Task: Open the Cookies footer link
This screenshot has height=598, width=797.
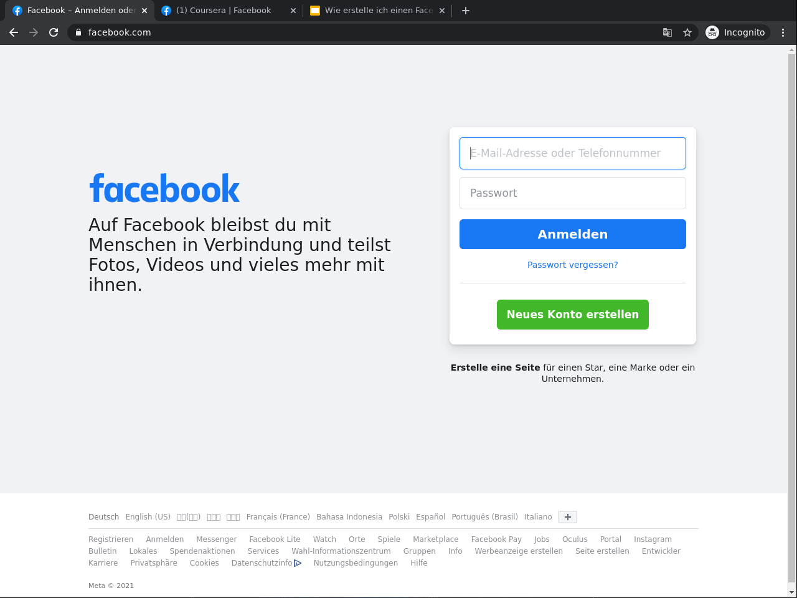Action: [x=204, y=563]
